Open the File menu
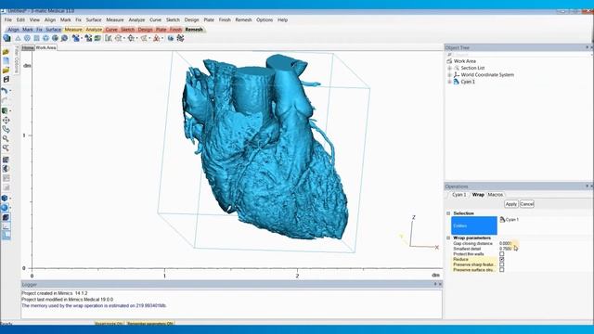The height and width of the screenshot is (334, 594). tap(8, 19)
